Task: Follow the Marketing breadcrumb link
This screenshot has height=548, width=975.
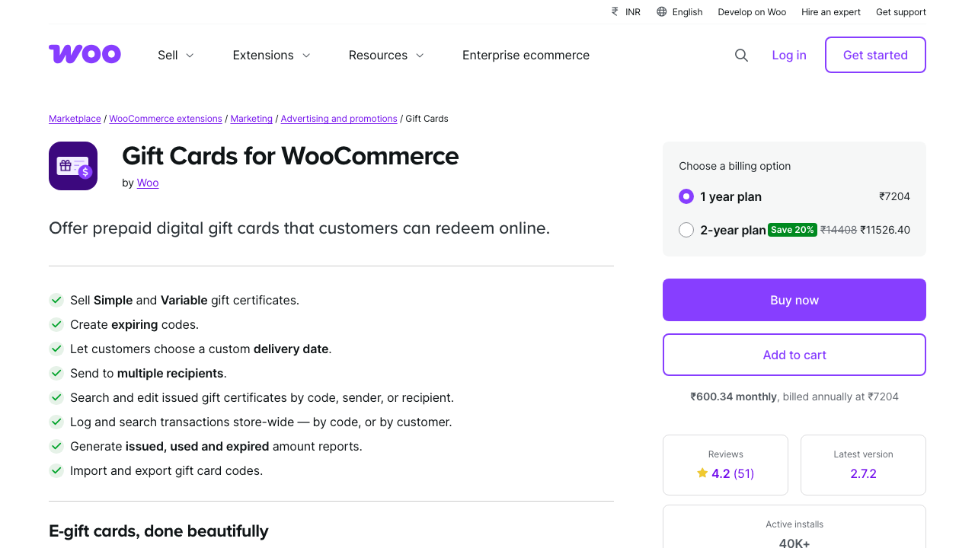Action: 251,119
